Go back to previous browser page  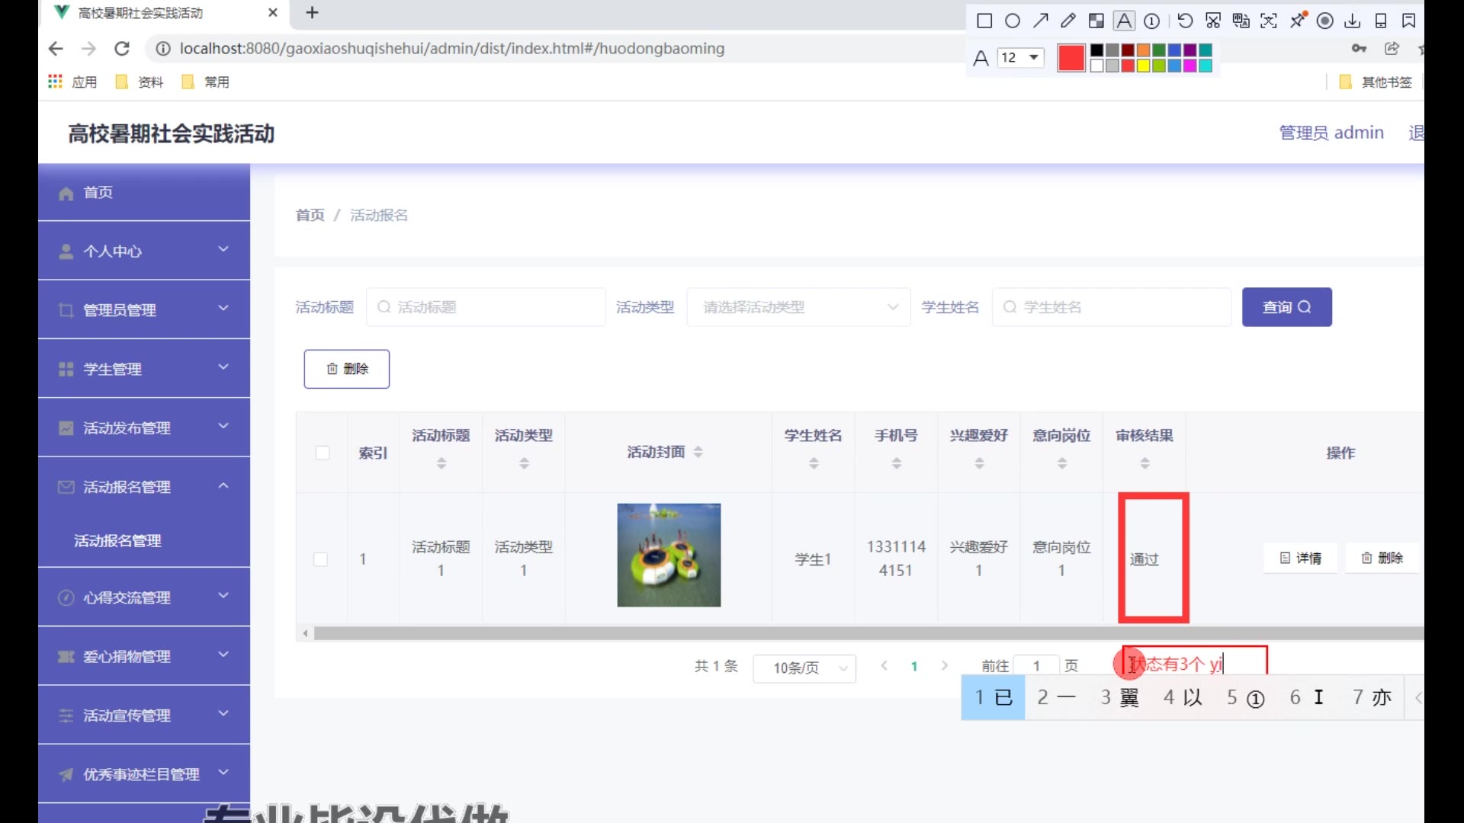pos(56,49)
